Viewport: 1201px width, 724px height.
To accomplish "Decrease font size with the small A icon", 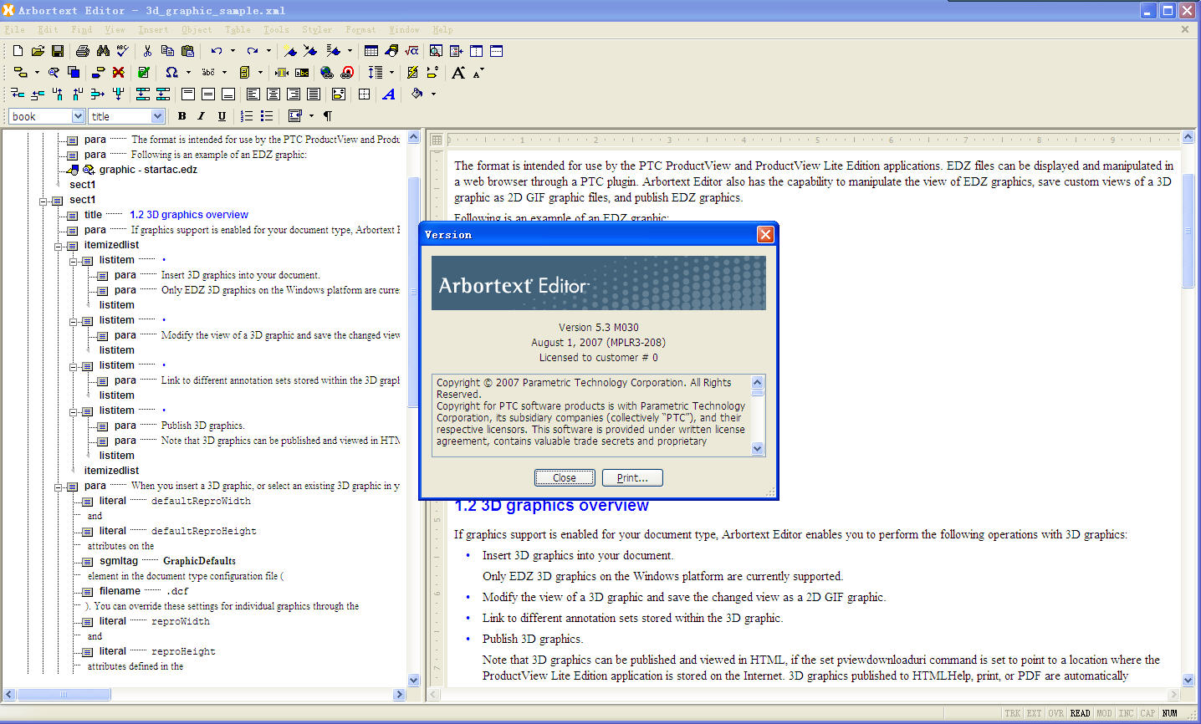I will pos(478,73).
